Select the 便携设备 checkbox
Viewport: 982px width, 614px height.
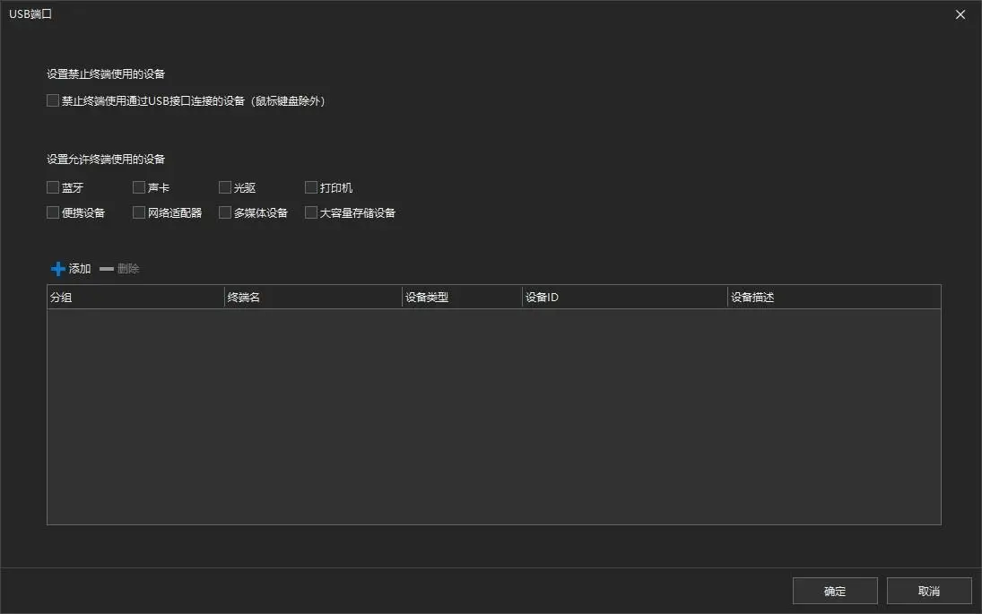click(x=53, y=212)
